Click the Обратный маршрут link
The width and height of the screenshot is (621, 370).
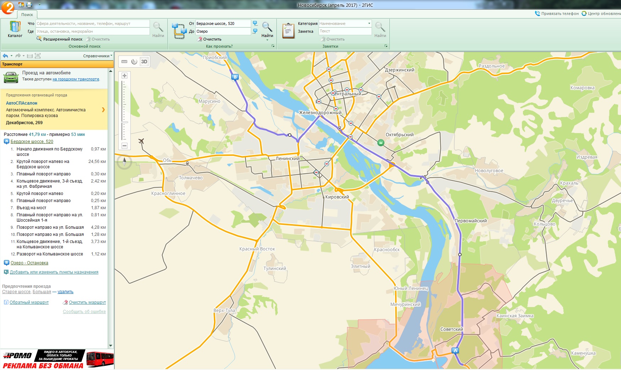coord(29,302)
